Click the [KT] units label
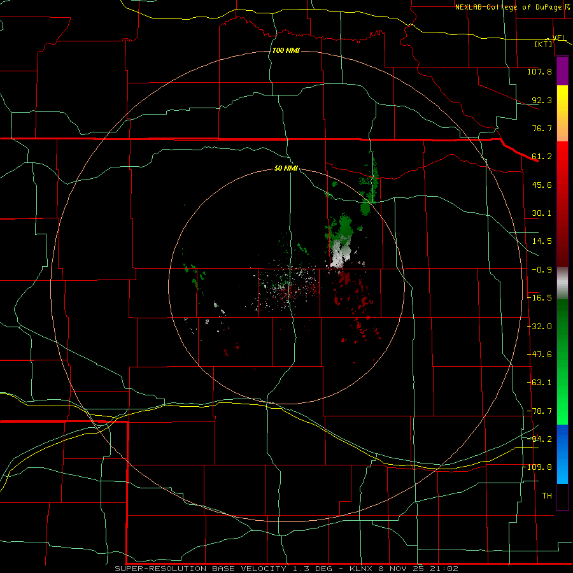The height and width of the screenshot is (573, 573). coord(544,44)
